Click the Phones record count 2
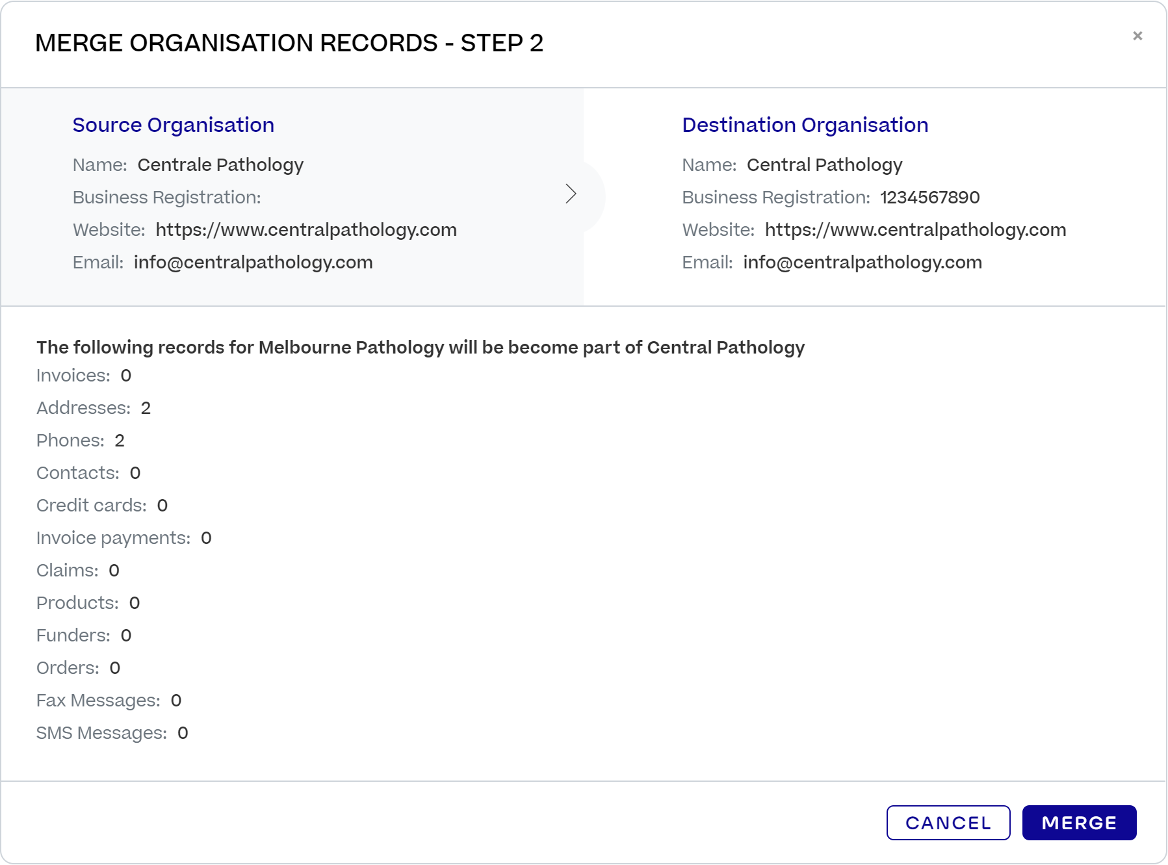 tap(120, 440)
